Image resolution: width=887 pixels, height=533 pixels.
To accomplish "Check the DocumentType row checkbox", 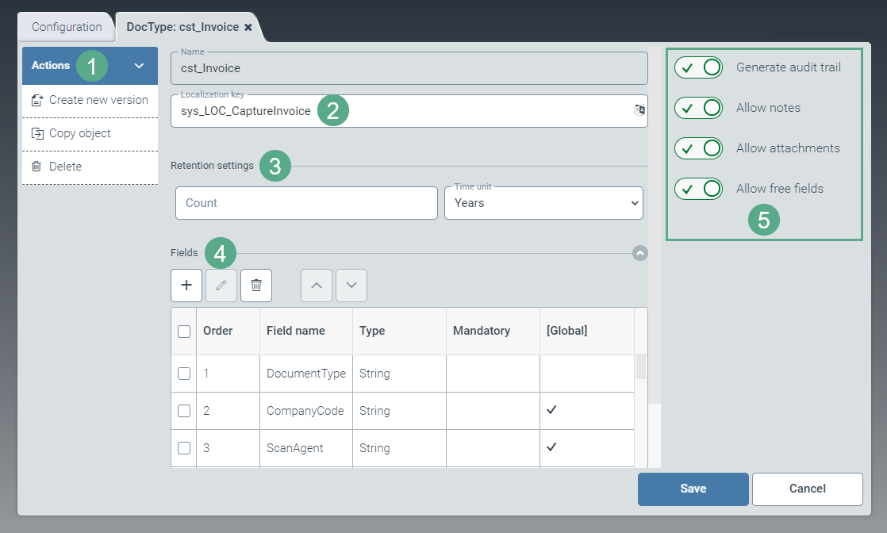I will [x=184, y=374].
